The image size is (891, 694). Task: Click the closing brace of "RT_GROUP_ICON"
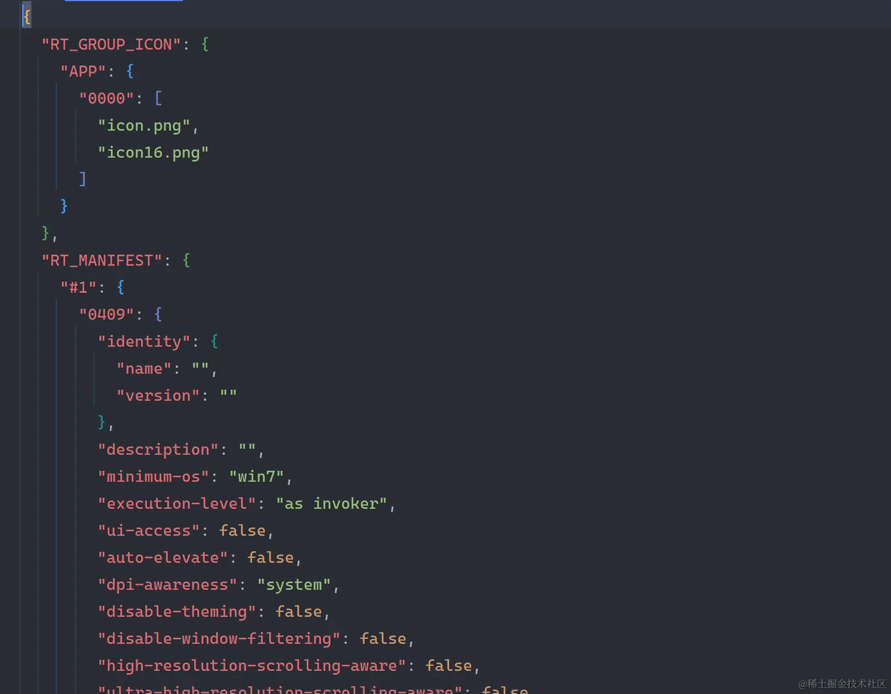point(45,233)
